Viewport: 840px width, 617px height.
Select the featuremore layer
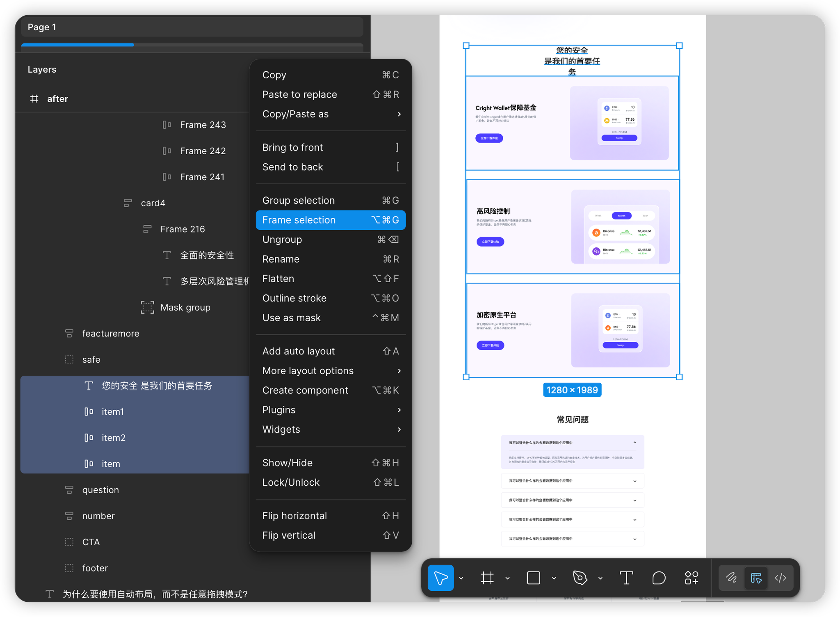click(110, 334)
